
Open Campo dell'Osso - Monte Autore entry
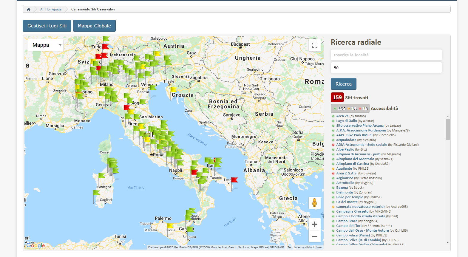[362, 231]
